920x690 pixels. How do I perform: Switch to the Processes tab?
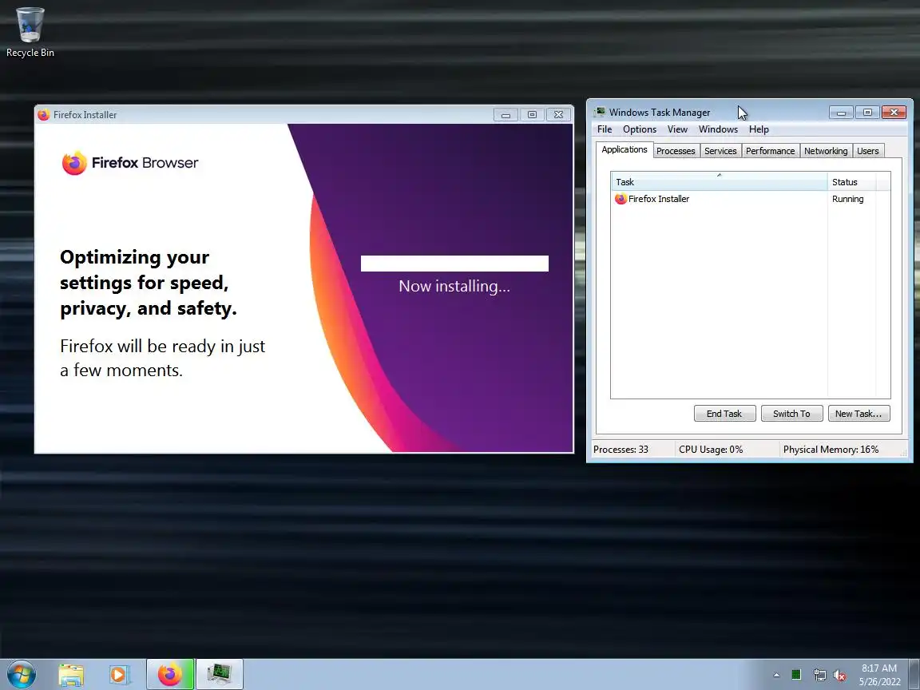[x=676, y=151]
